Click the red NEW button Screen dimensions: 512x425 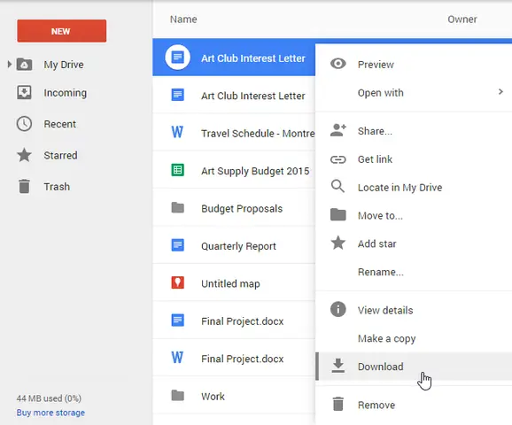[62, 31]
